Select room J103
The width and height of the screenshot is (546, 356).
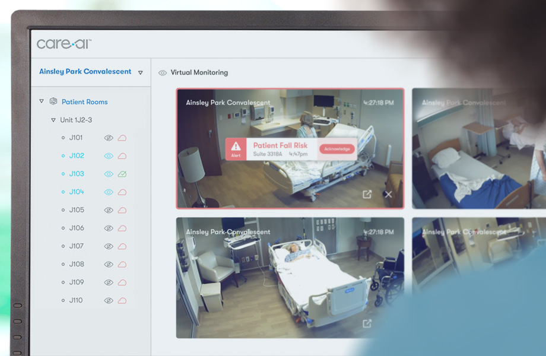77,174
